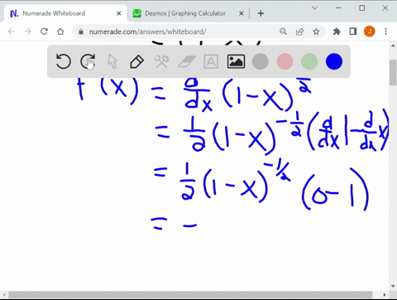397x300 pixels.
Task: Click the horizontal scrollbar left arrow
Action: tap(4, 295)
